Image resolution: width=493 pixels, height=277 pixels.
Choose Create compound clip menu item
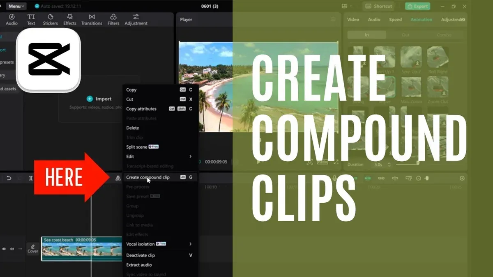tap(161, 177)
